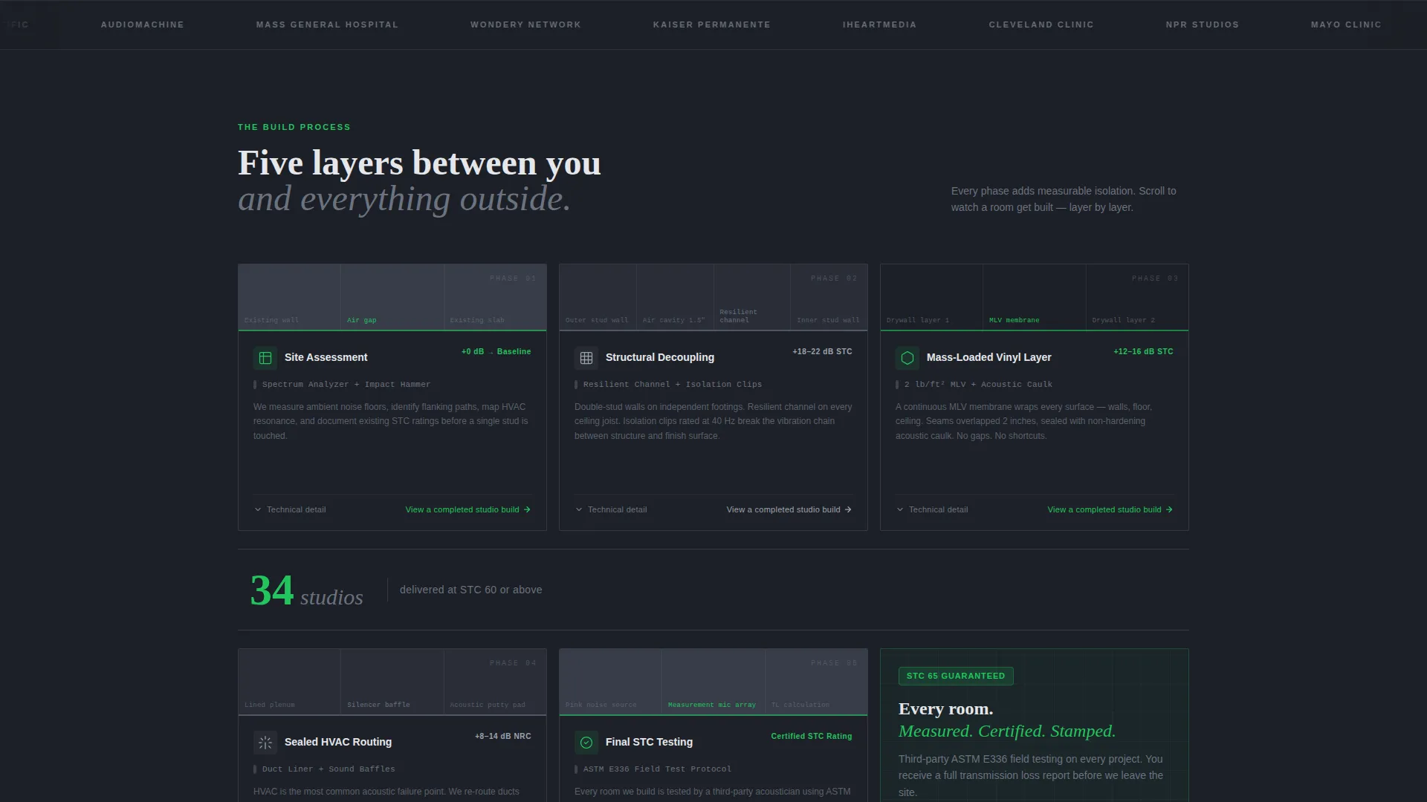Click the 34 studios statistic

pos(306,591)
